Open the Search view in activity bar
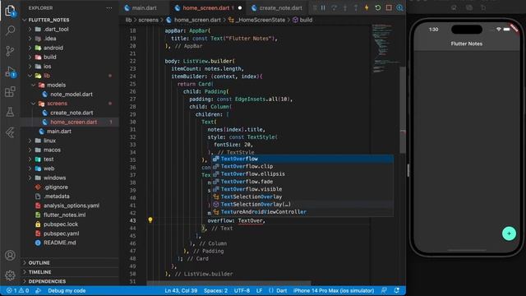526x296 pixels. click(10, 30)
